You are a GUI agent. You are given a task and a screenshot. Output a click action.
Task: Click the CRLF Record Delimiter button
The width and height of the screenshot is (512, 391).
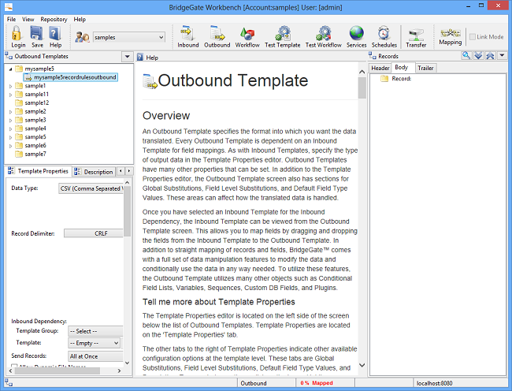(x=94, y=233)
